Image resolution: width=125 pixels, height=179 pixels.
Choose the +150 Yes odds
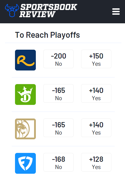click(96, 59)
